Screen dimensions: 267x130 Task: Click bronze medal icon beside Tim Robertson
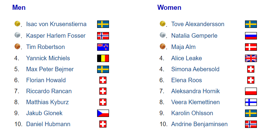pos(17,47)
